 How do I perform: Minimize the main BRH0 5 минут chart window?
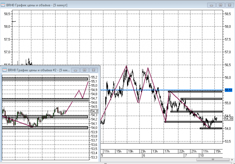pos(211,5)
